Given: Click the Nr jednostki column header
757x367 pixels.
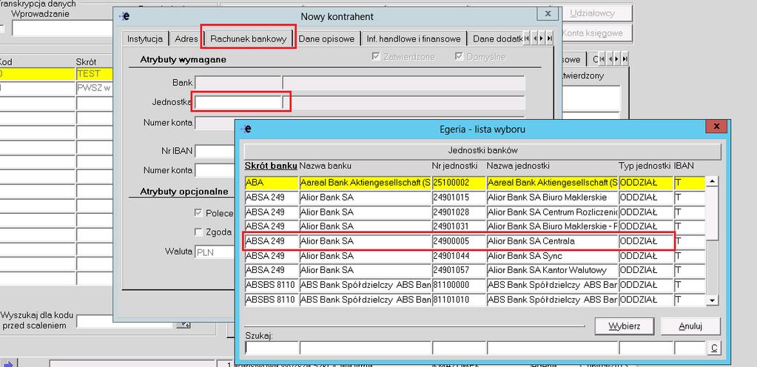Looking at the screenshot, I should tap(455, 166).
